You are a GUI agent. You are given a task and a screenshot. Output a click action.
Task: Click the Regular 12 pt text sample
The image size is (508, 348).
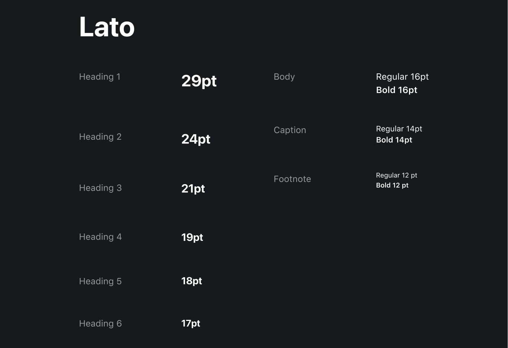tap(396, 175)
